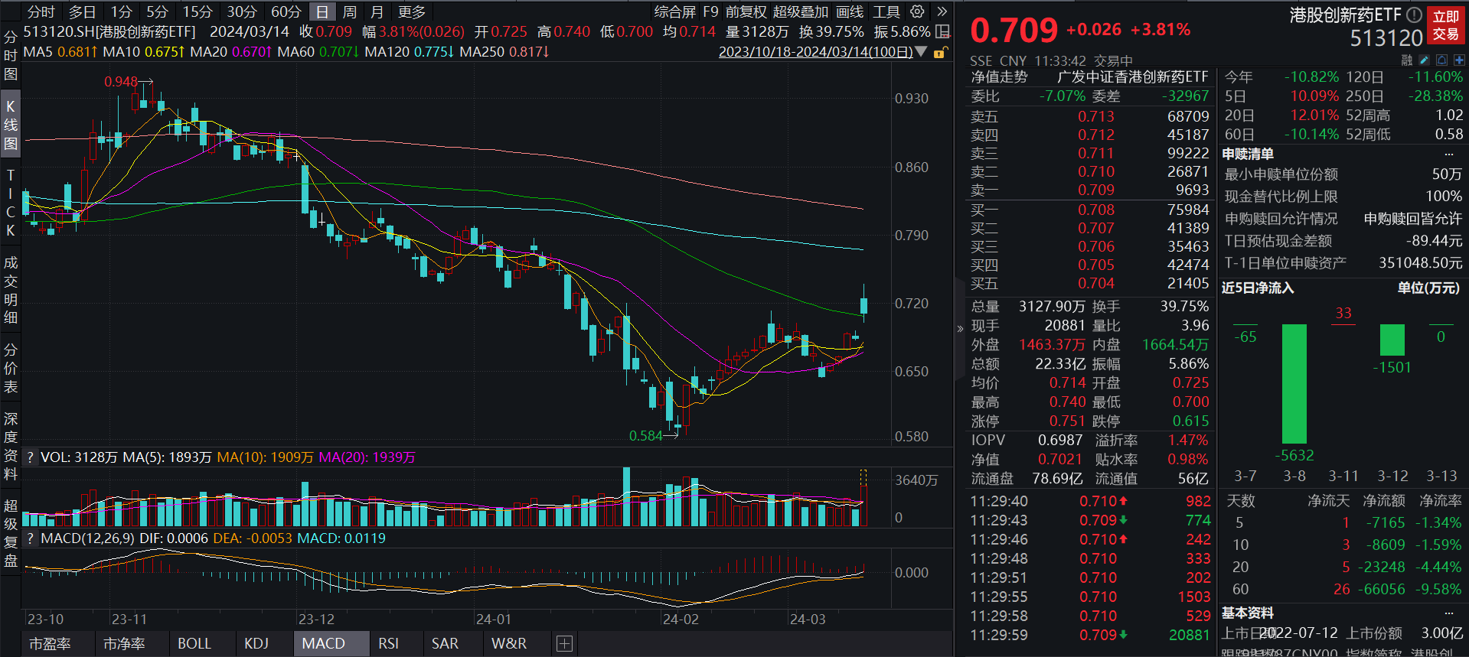Open chart settings gear icon
This screenshot has width=1469, height=657.
[917, 11]
